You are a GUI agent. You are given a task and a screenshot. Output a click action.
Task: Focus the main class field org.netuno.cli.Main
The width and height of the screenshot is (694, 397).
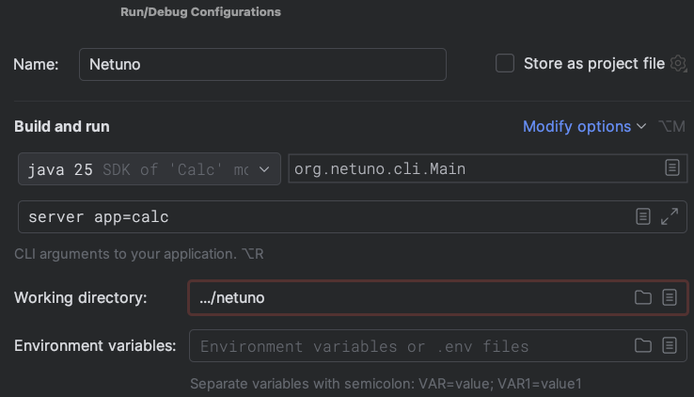(470, 169)
